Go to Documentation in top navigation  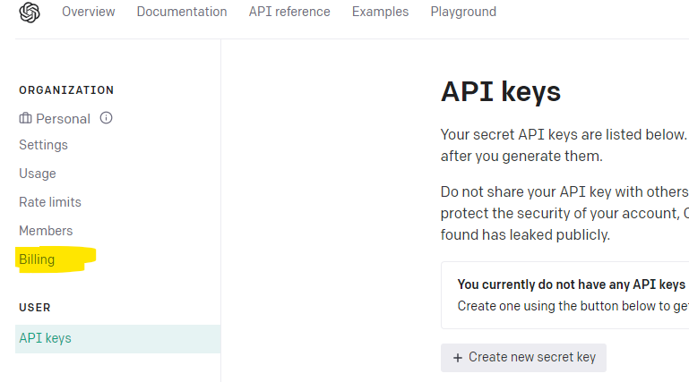click(x=182, y=12)
